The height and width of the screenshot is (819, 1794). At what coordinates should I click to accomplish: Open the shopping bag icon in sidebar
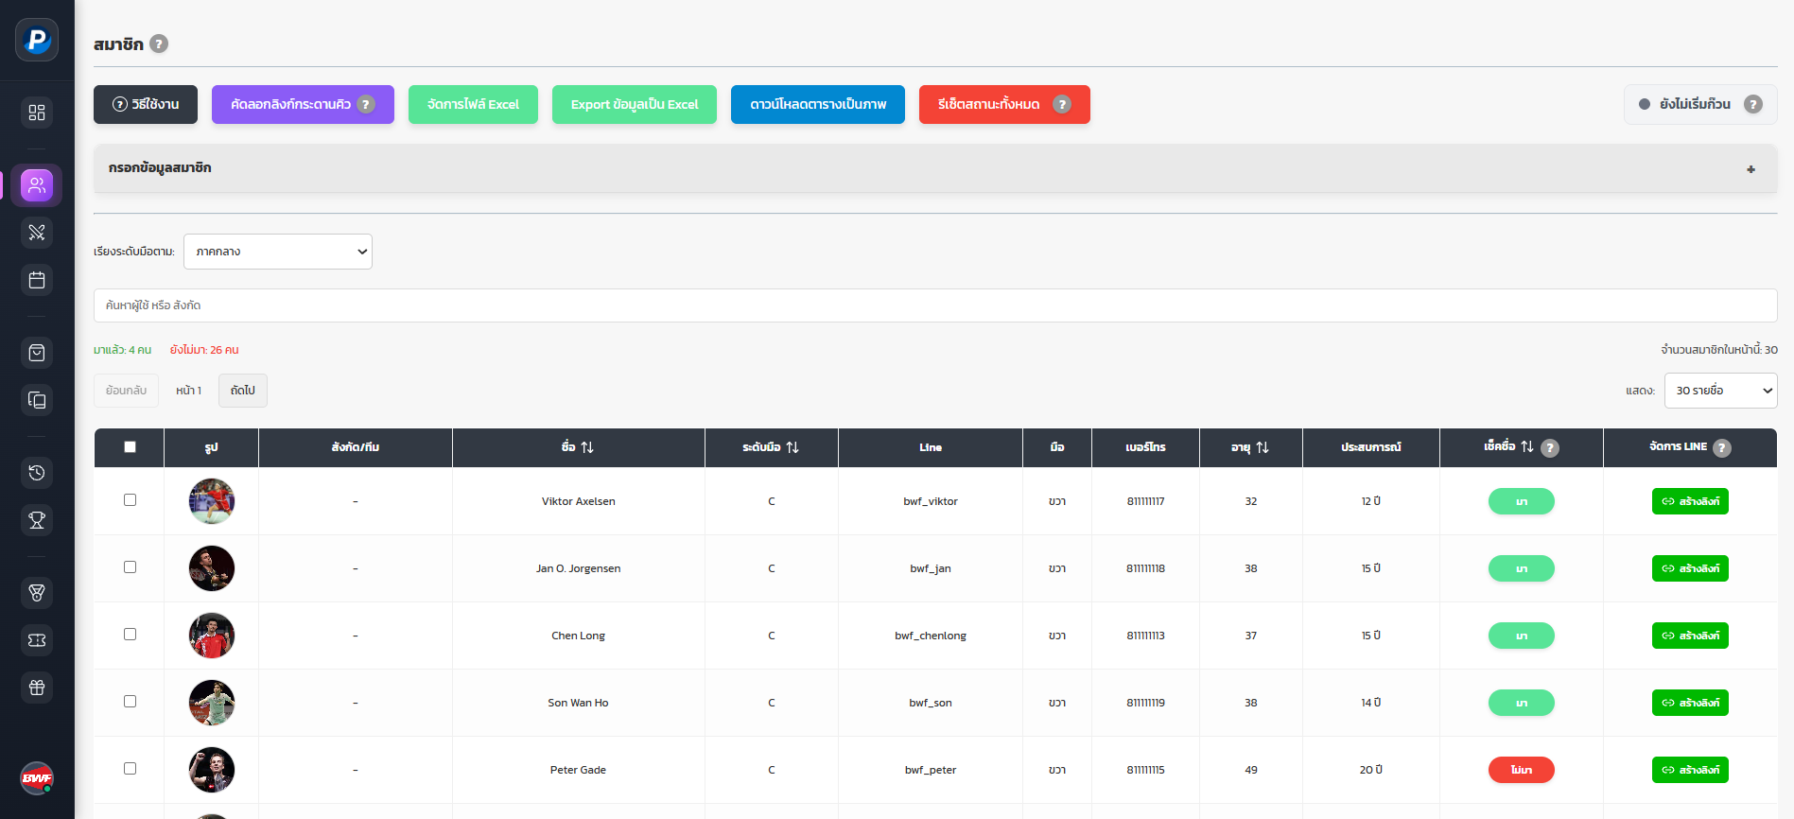pyautogui.click(x=37, y=353)
